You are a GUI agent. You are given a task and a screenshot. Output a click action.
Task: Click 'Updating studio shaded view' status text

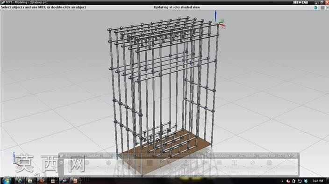pos(177,7)
